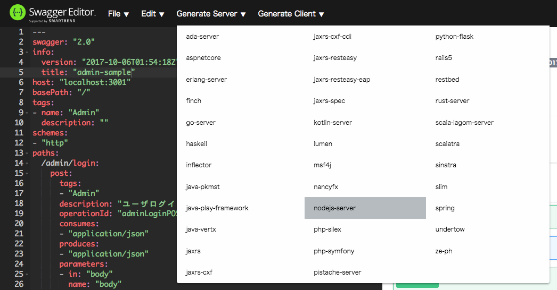The height and width of the screenshot is (290, 557).
Task: Fold the body parameter block on line 25
Action: pos(27,275)
